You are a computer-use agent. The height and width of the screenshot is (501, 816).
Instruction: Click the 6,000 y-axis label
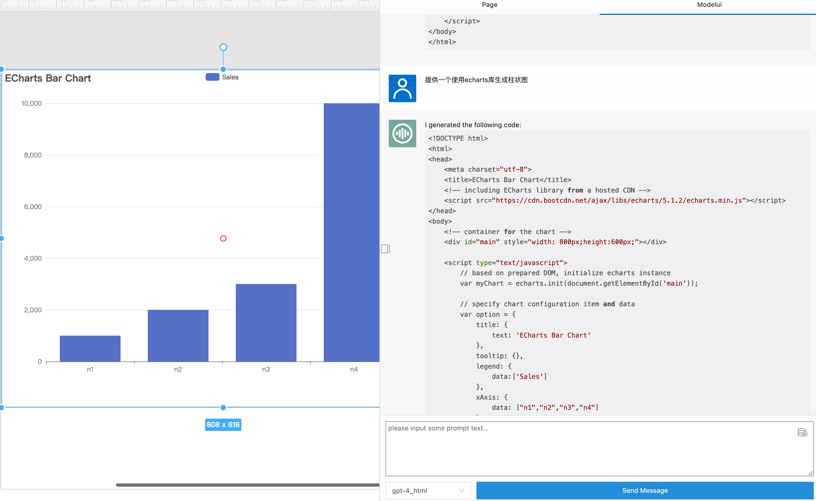[32, 207]
